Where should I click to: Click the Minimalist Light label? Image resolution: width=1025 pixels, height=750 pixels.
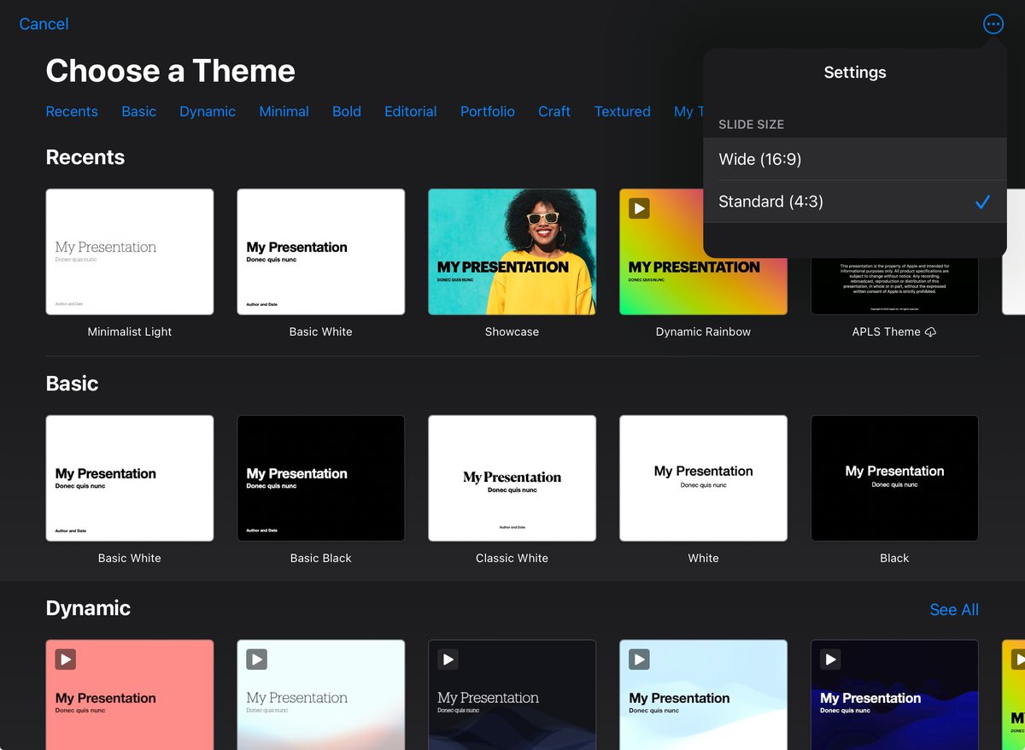pyautogui.click(x=130, y=332)
